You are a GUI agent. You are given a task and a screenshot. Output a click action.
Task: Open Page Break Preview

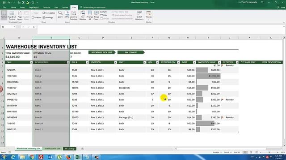(x=12, y=15)
